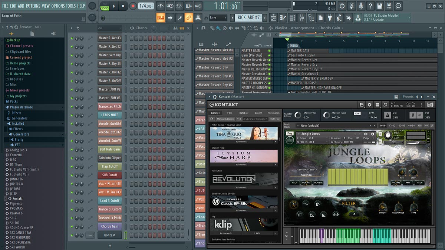Toggle the typing keyboard to piano icon
The image size is (445, 250).
pyautogui.click(x=161, y=17)
